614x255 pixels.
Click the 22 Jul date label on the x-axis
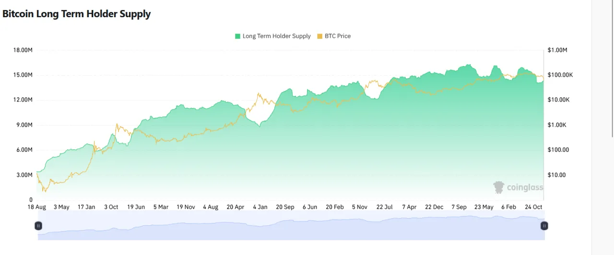tap(384, 207)
